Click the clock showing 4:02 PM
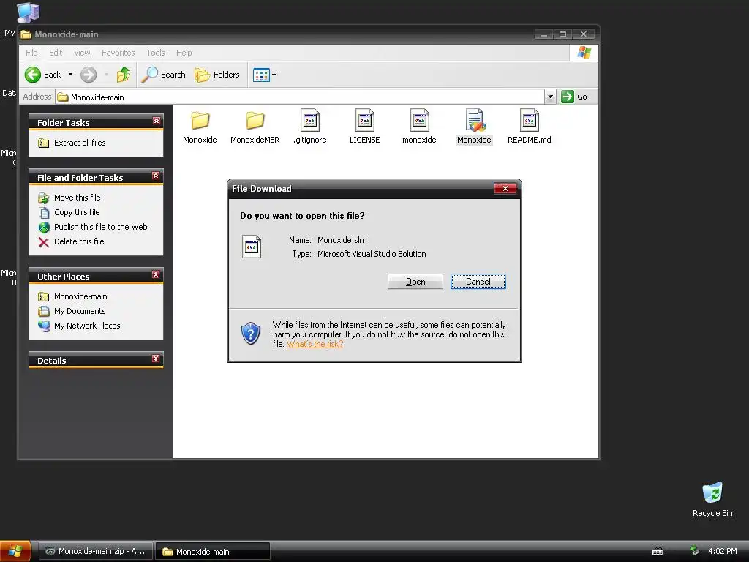Image resolution: width=749 pixels, height=562 pixels. click(x=722, y=552)
